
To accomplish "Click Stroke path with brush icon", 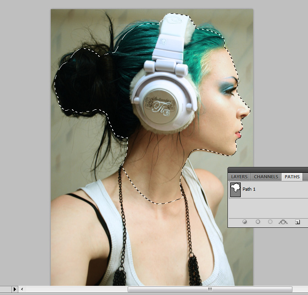I will coord(258,222).
